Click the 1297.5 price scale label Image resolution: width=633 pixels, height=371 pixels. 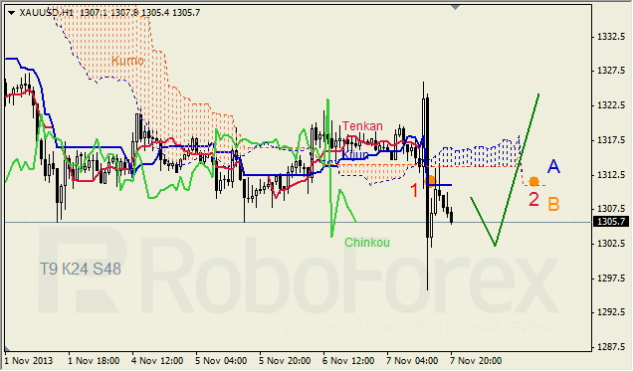pos(611,278)
